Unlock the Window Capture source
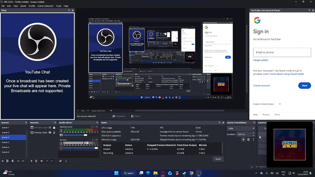The height and width of the screenshot is (177, 315). [x=54, y=128]
